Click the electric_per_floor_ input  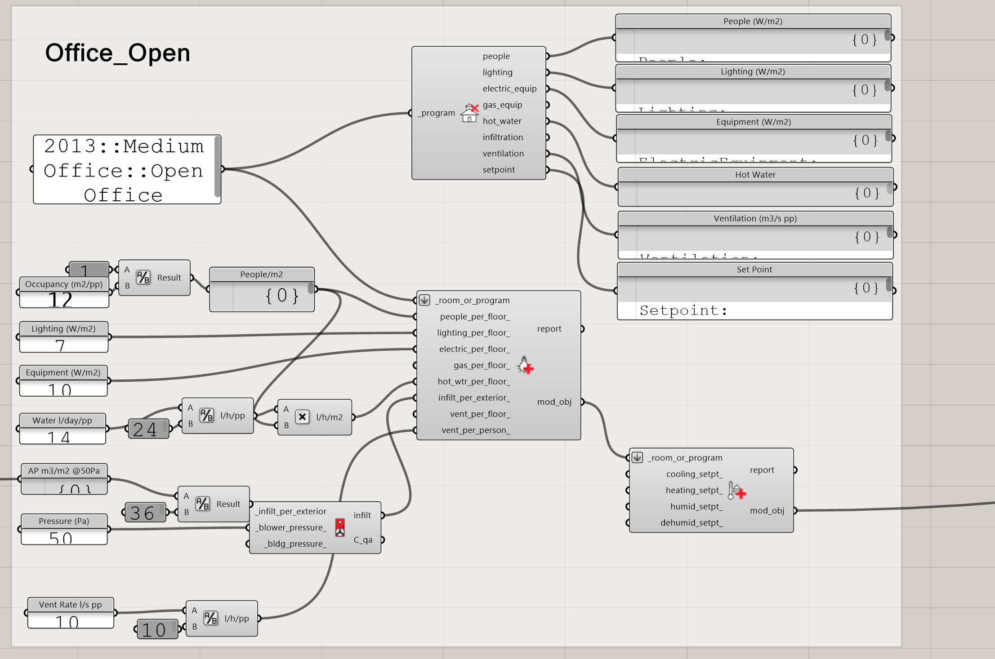pos(474,349)
